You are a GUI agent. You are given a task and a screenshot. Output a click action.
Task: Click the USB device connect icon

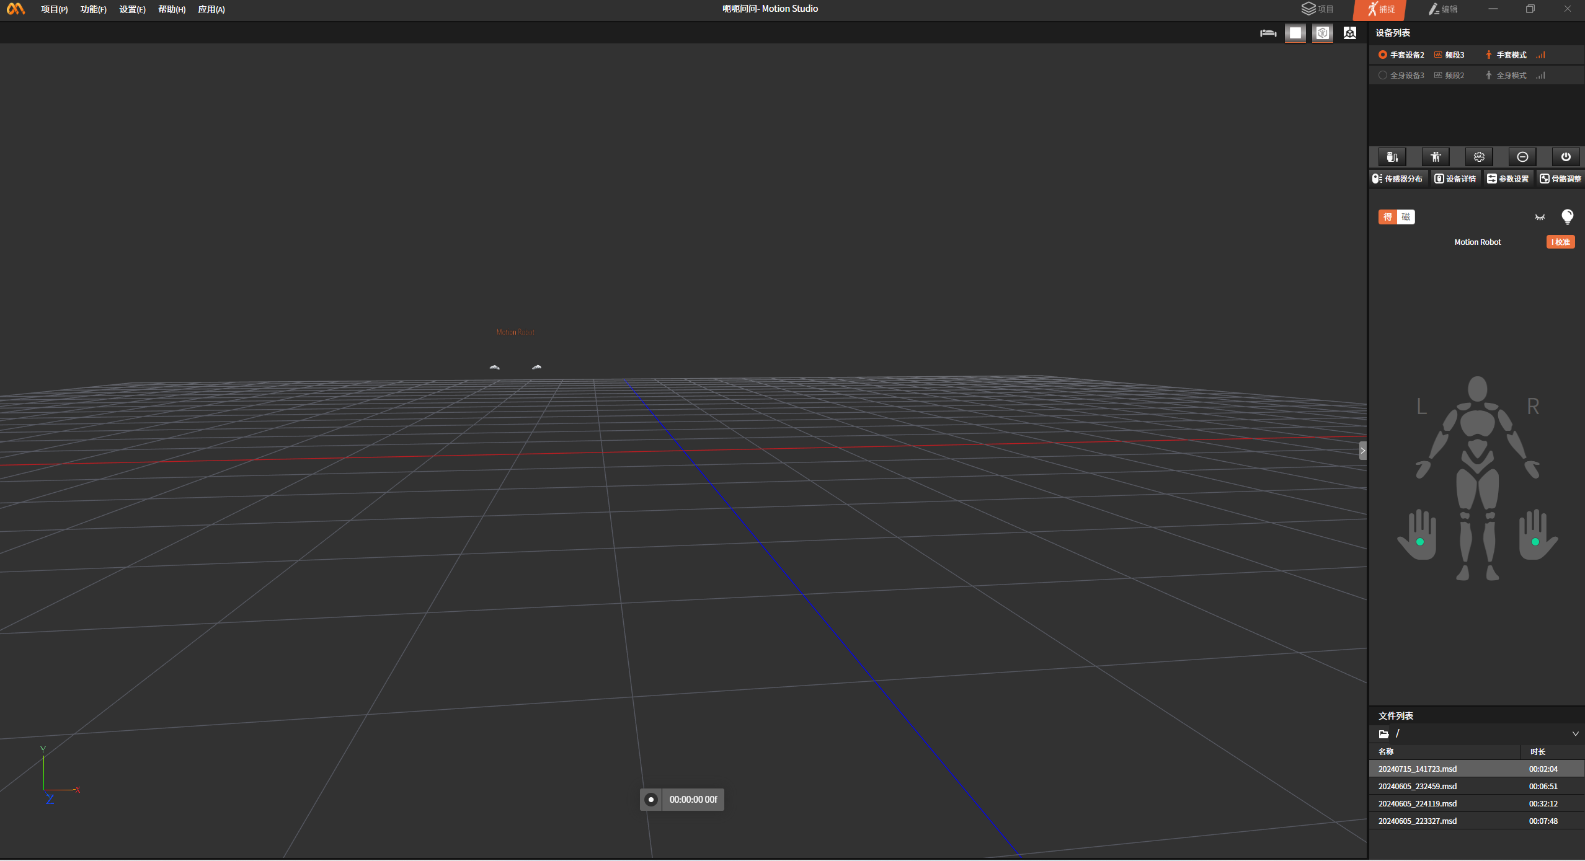1392,157
